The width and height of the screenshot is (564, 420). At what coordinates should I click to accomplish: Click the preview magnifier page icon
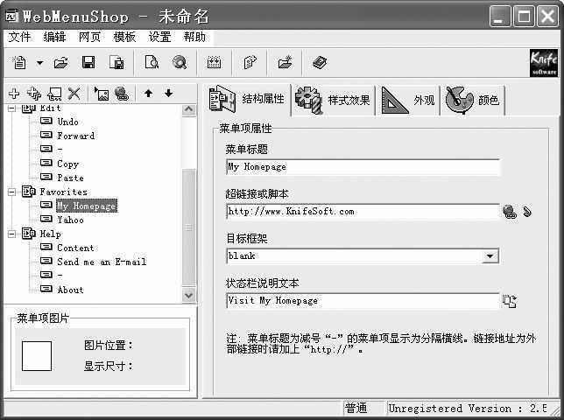coord(152,62)
